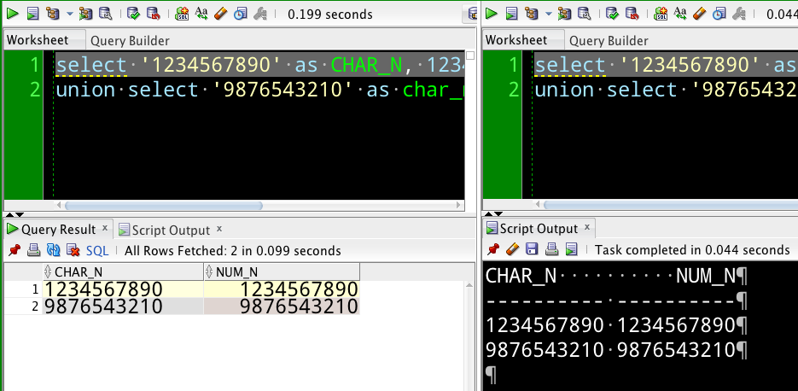
Task: Click Rollback icon in left worksheet toolbar
Action: [x=153, y=14]
